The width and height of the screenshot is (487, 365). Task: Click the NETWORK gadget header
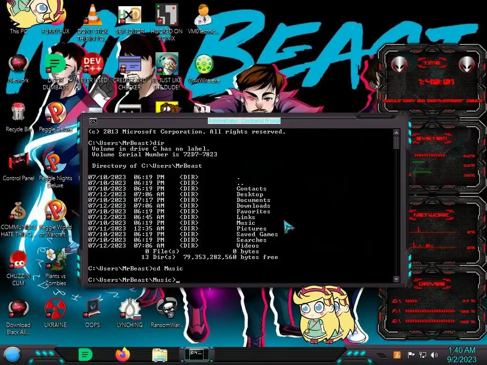[x=431, y=215]
